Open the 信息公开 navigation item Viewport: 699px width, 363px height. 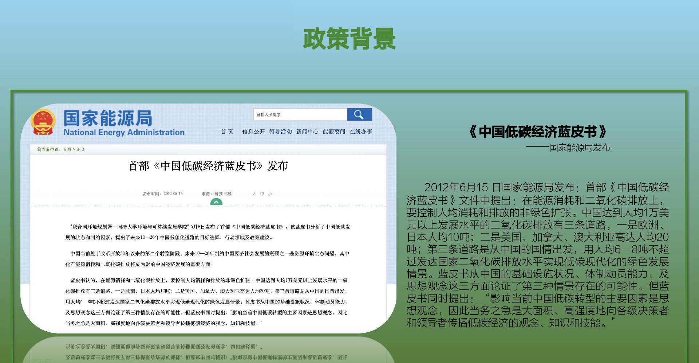pyautogui.click(x=253, y=132)
